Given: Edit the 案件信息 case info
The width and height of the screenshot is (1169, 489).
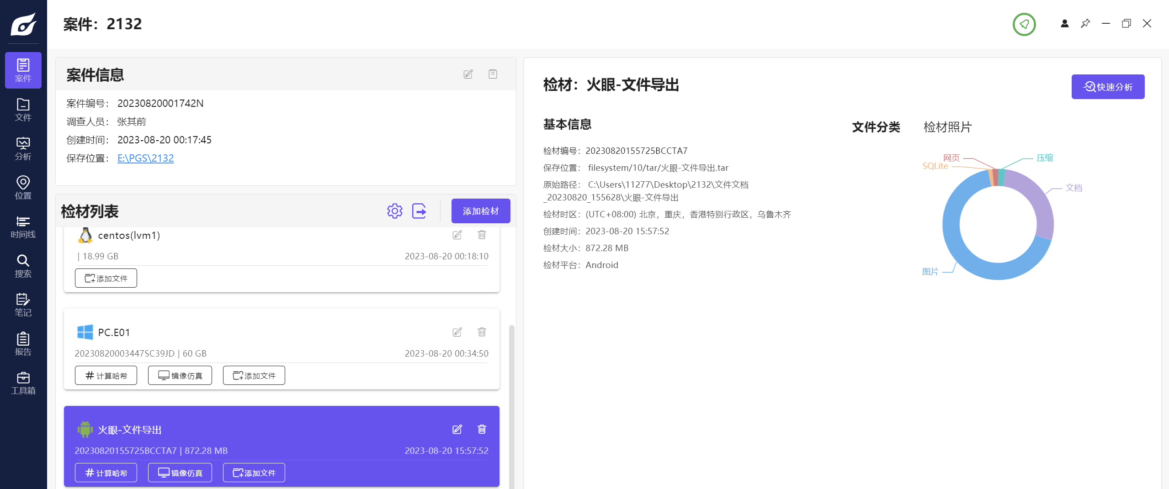Looking at the screenshot, I should (x=468, y=74).
